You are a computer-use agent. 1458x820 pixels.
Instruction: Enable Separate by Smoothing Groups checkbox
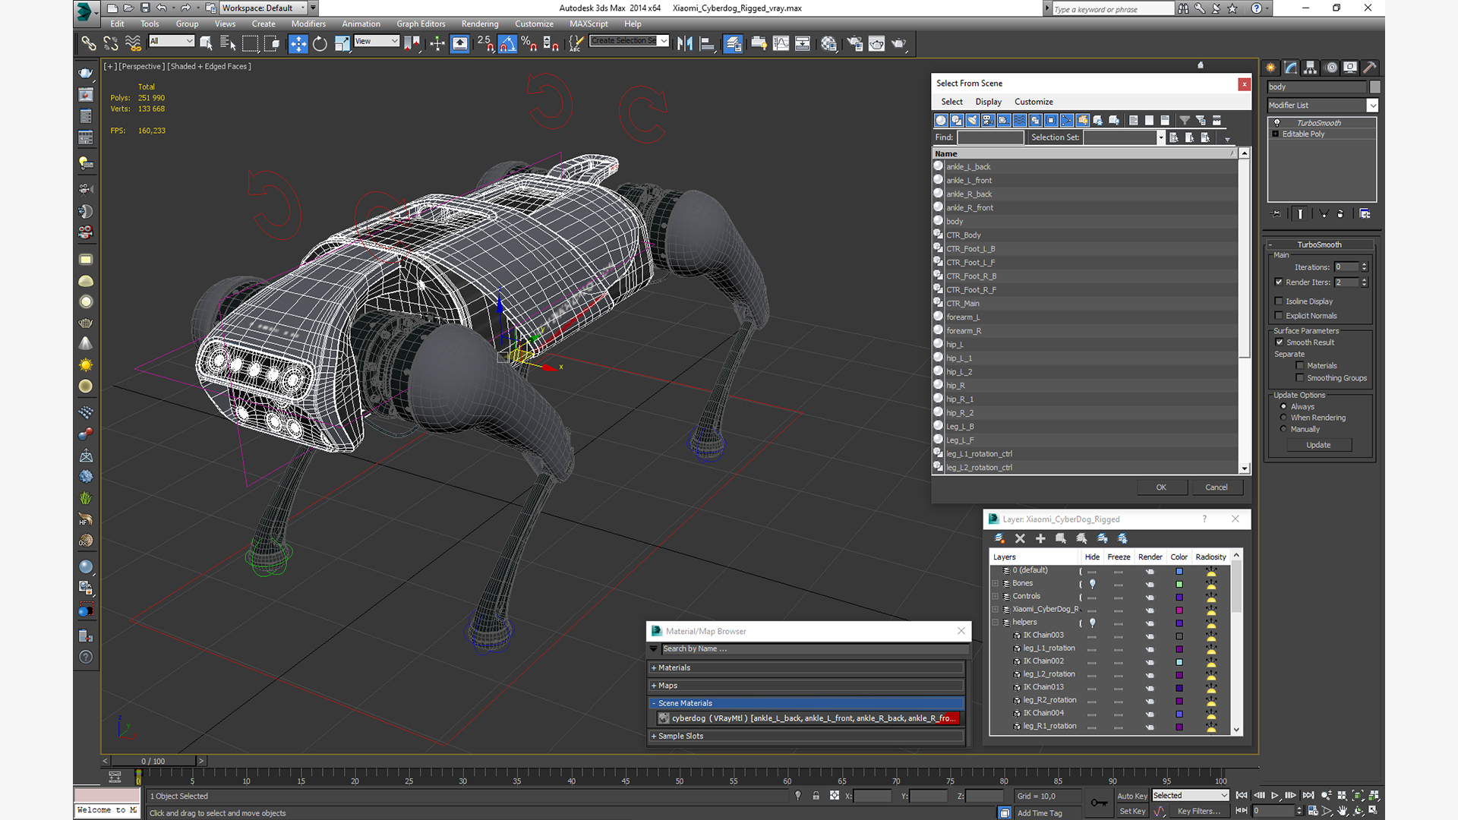[1300, 378]
